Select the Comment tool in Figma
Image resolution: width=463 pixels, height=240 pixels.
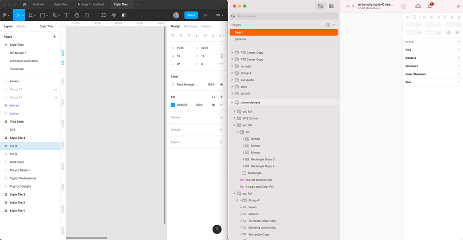click(87, 15)
